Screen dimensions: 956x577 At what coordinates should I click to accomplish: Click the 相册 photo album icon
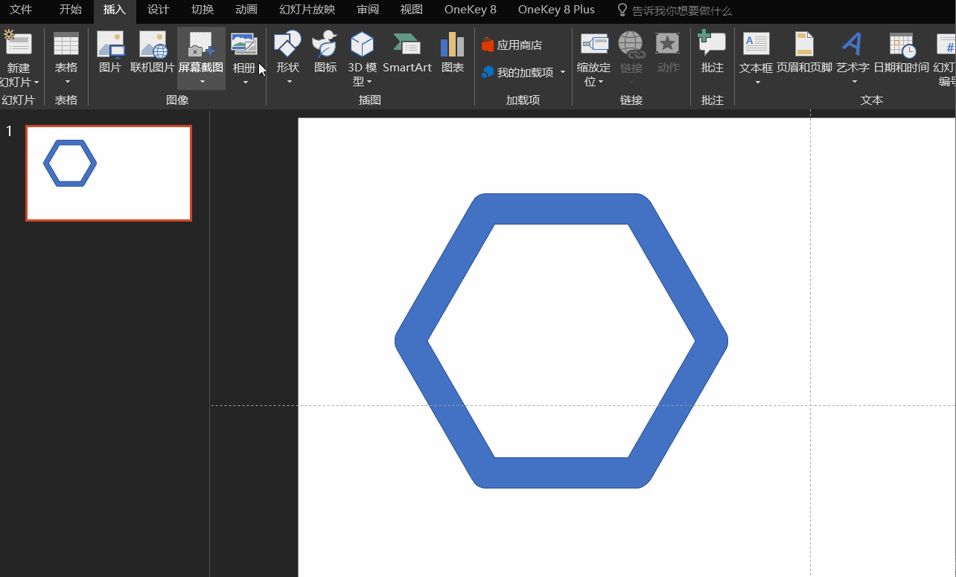tap(244, 44)
